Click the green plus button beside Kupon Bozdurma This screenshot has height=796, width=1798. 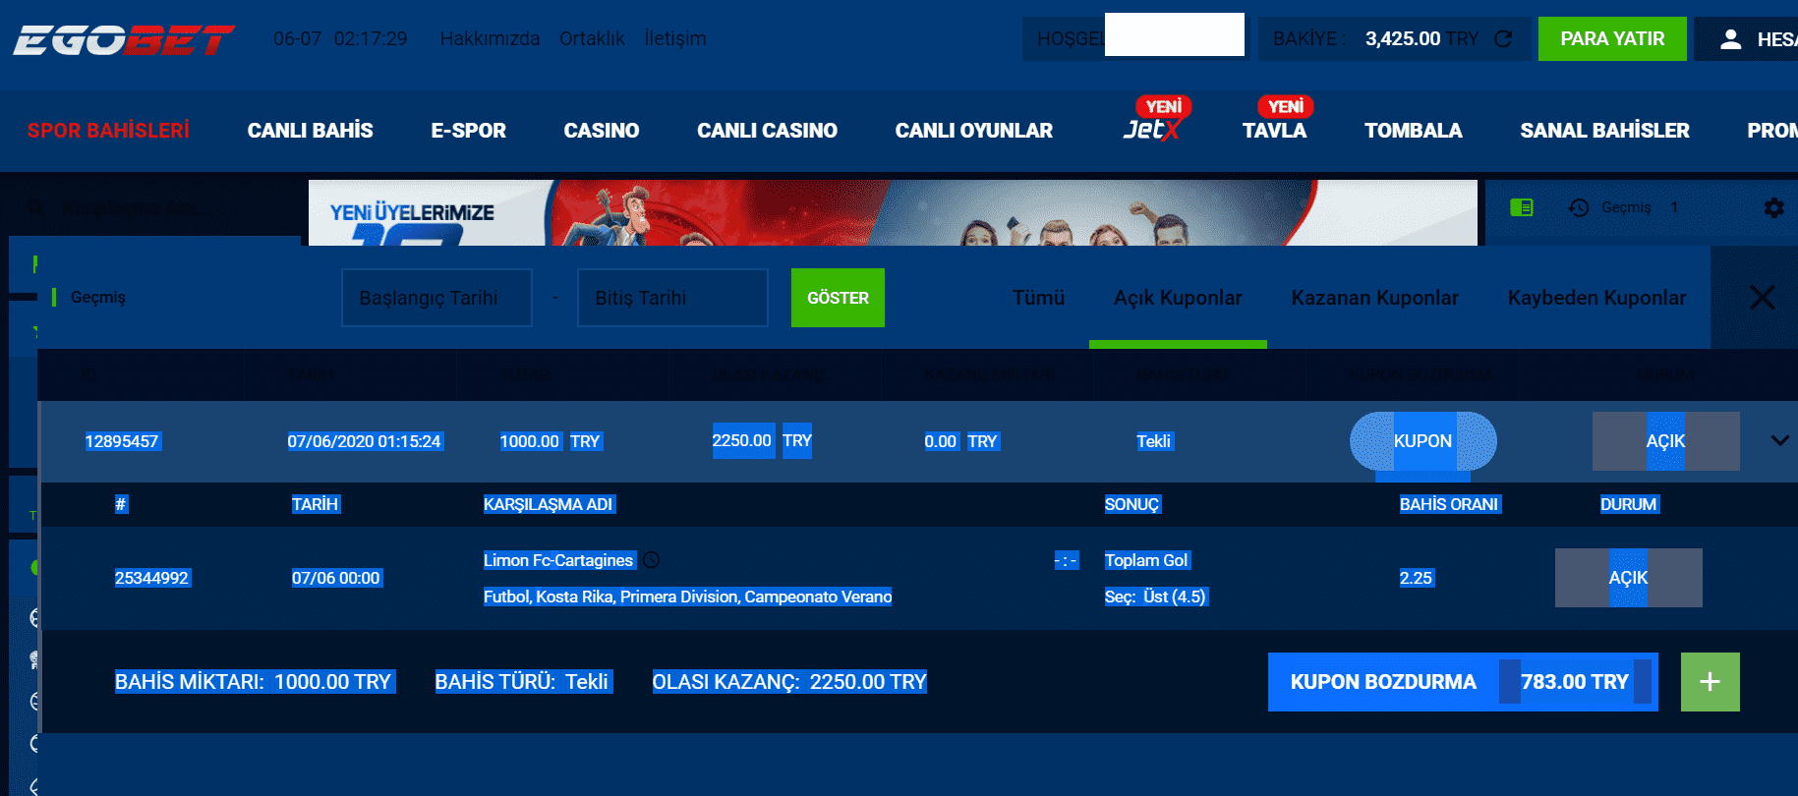pyautogui.click(x=1710, y=682)
